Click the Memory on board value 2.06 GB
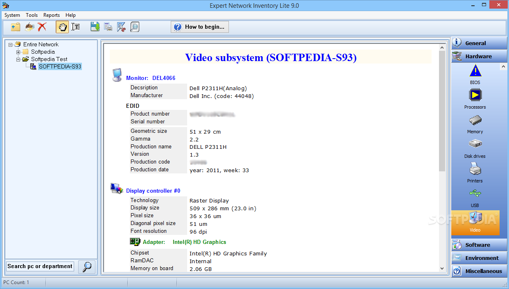509x289 pixels. click(201, 269)
